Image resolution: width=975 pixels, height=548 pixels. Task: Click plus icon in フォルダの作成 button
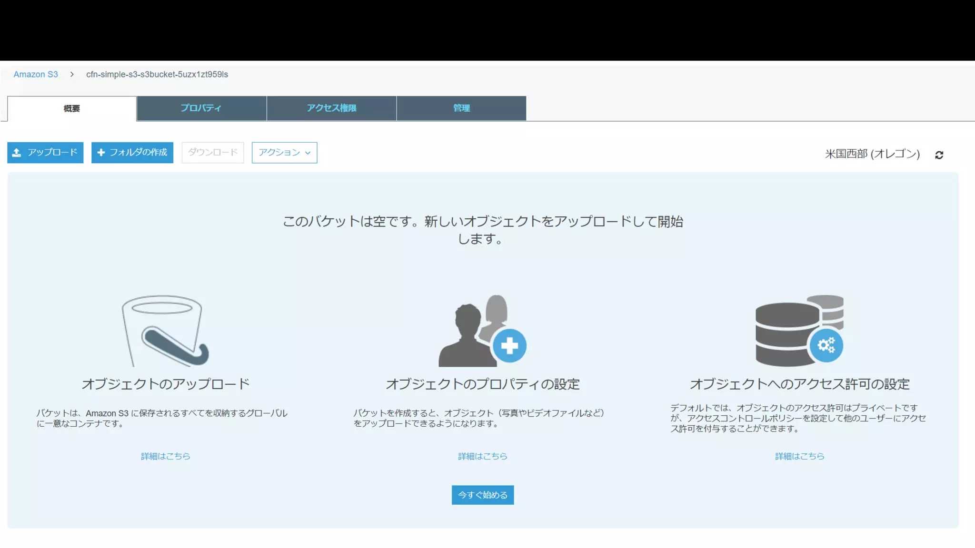tap(101, 153)
